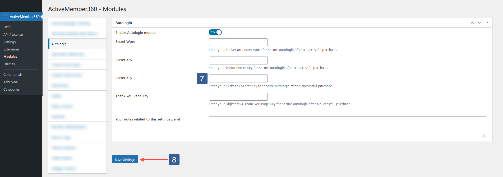Click the Clickbank Secret Key field

point(238,78)
